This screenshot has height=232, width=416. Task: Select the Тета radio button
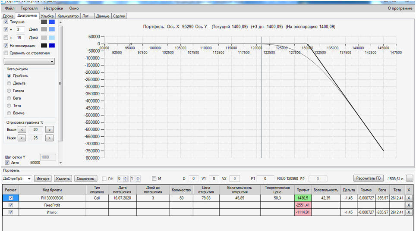click(9, 106)
